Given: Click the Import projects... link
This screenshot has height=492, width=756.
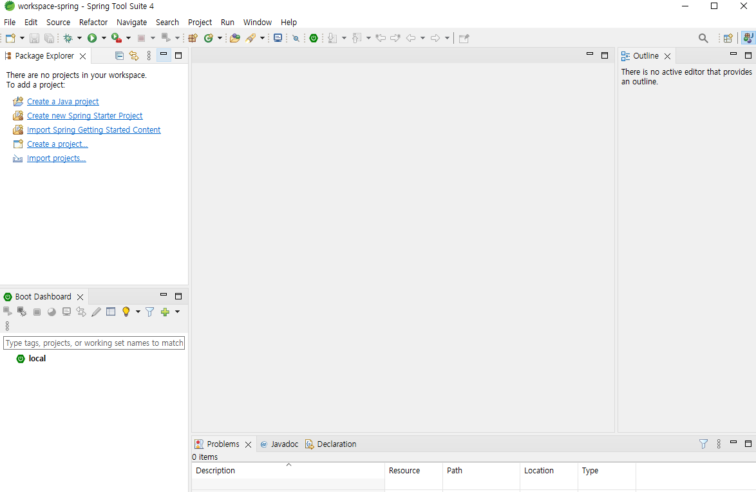Looking at the screenshot, I should (57, 158).
